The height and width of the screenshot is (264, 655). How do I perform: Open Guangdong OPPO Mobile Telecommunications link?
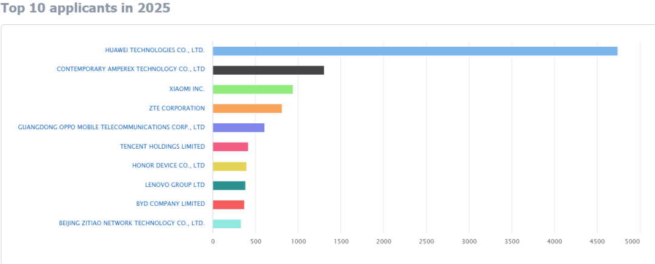[x=112, y=127]
